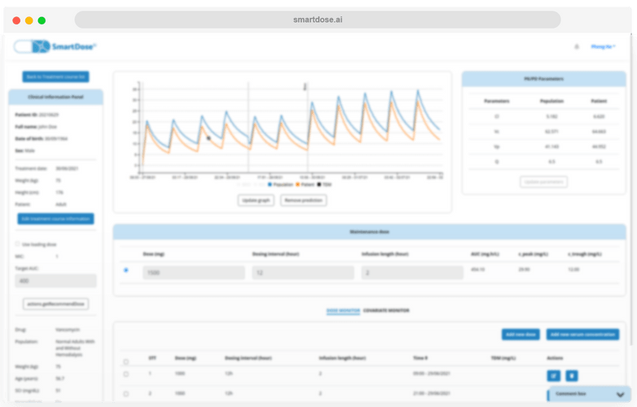This screenshot has height=407, width=637.
Task: Click the Target AUC input field
Action: 55,281
